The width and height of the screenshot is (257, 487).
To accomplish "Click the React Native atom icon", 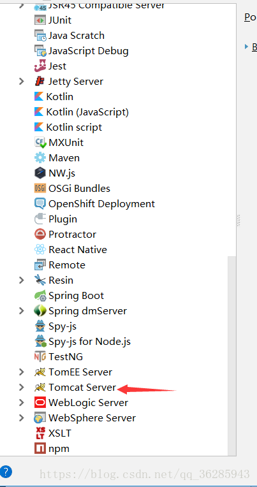I will pyautogui.click(x=40, y=249).
